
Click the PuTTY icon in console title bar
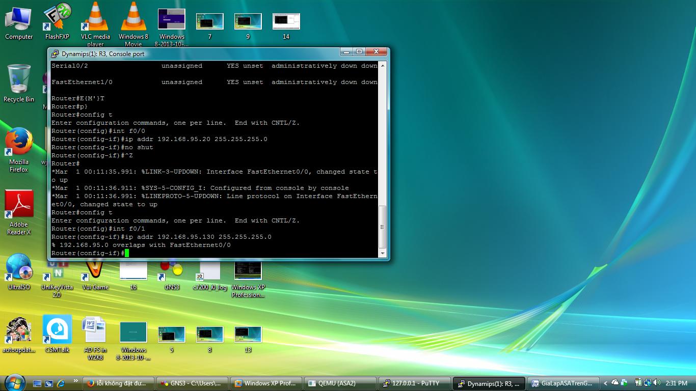[55, 53]
